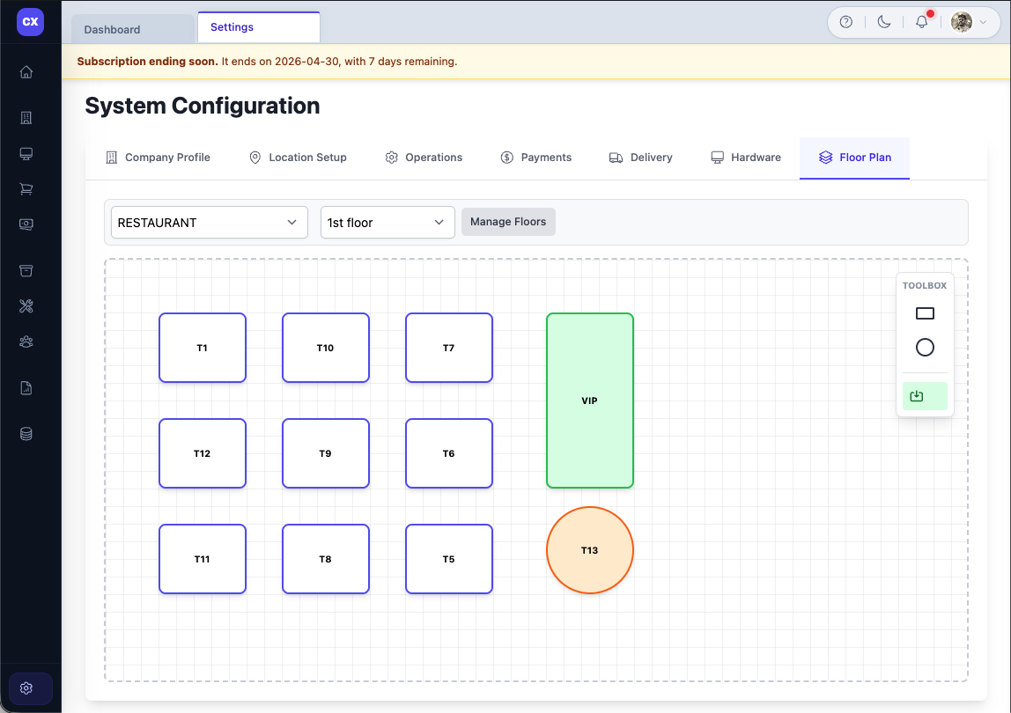Image resolution: width=1011 pixels, height=713 pixels.
Task: Open the shopping cart icon in sidebar
Action: tap(26, 189)
